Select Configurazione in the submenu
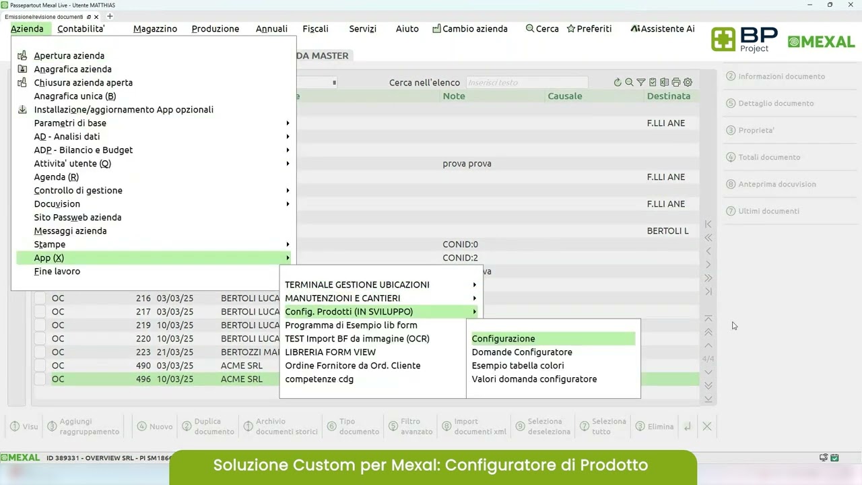Screen dimensions: 862x485 coord(552,338)
